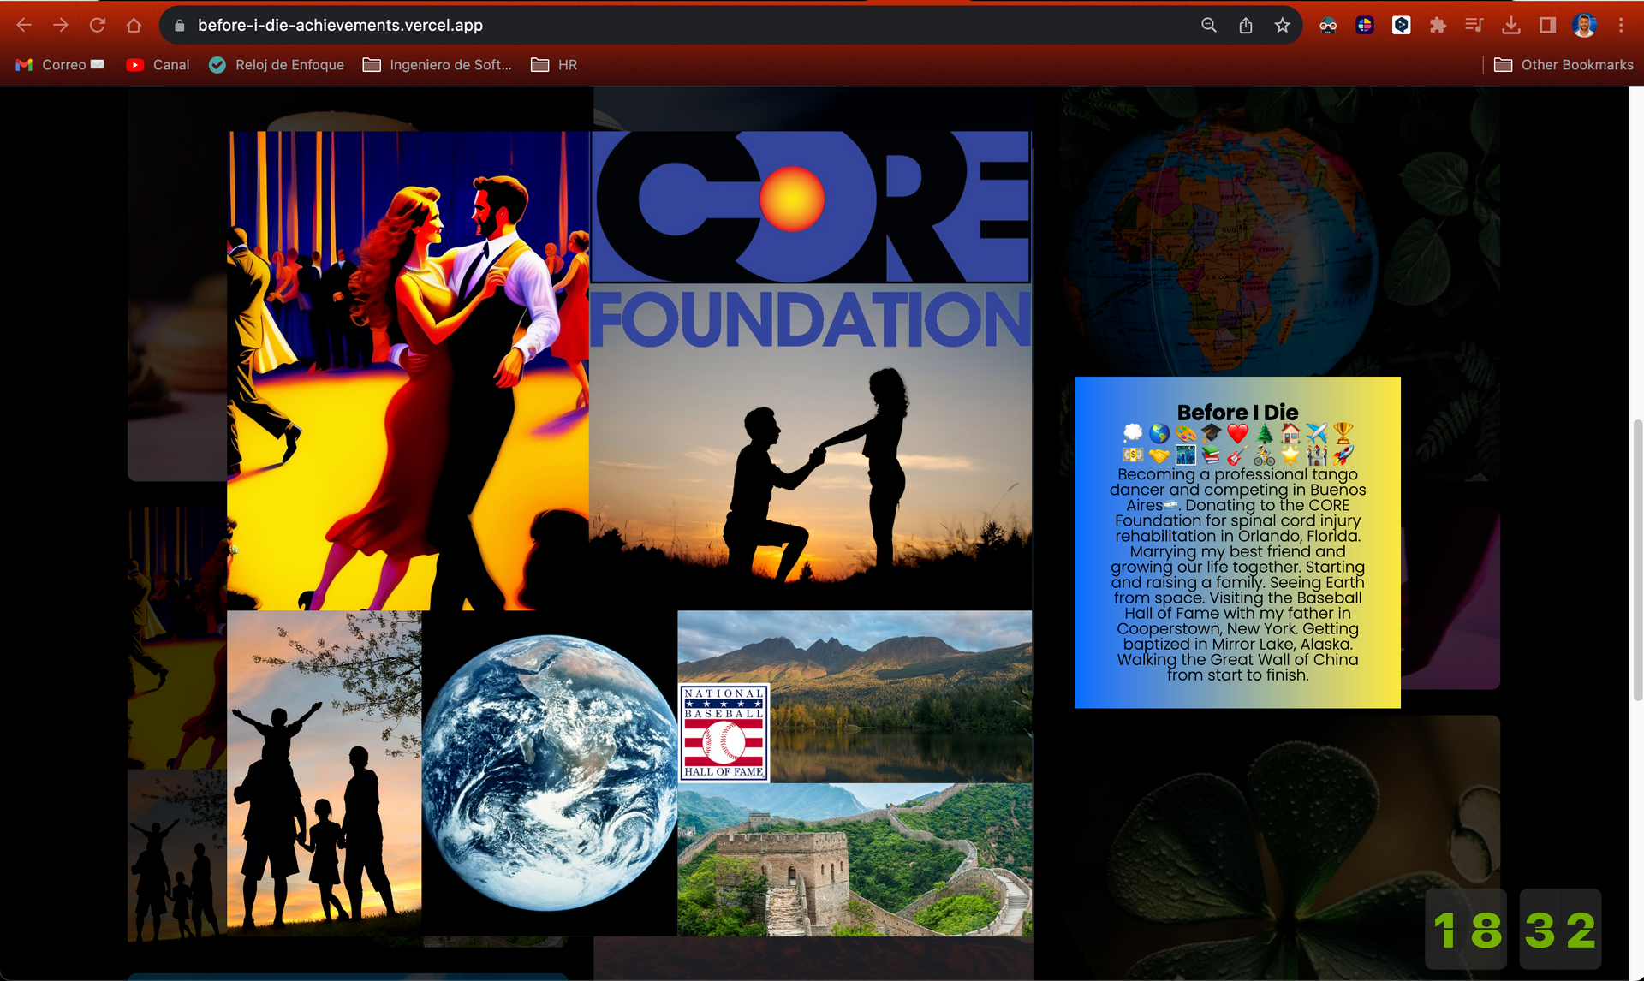Open the blue hexagon extension icon

[x=1402, y=26]
